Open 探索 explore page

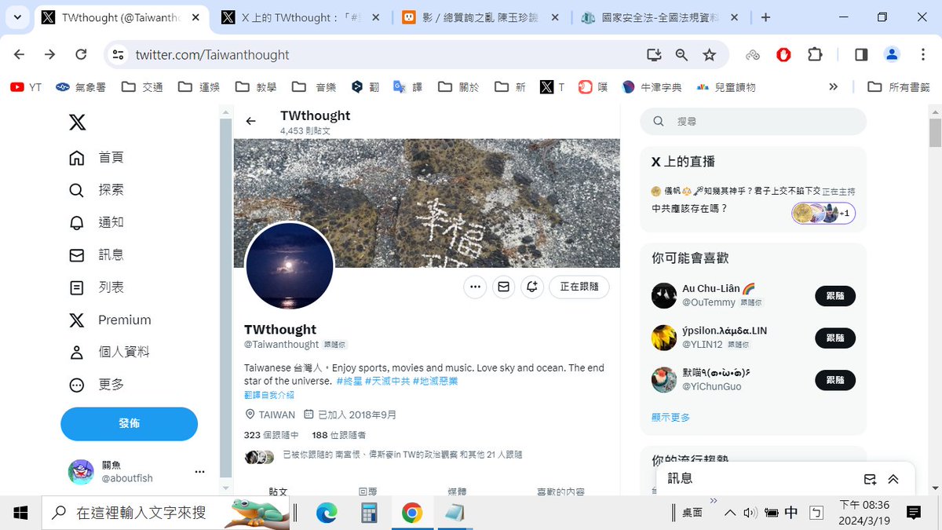coord(97,190)
